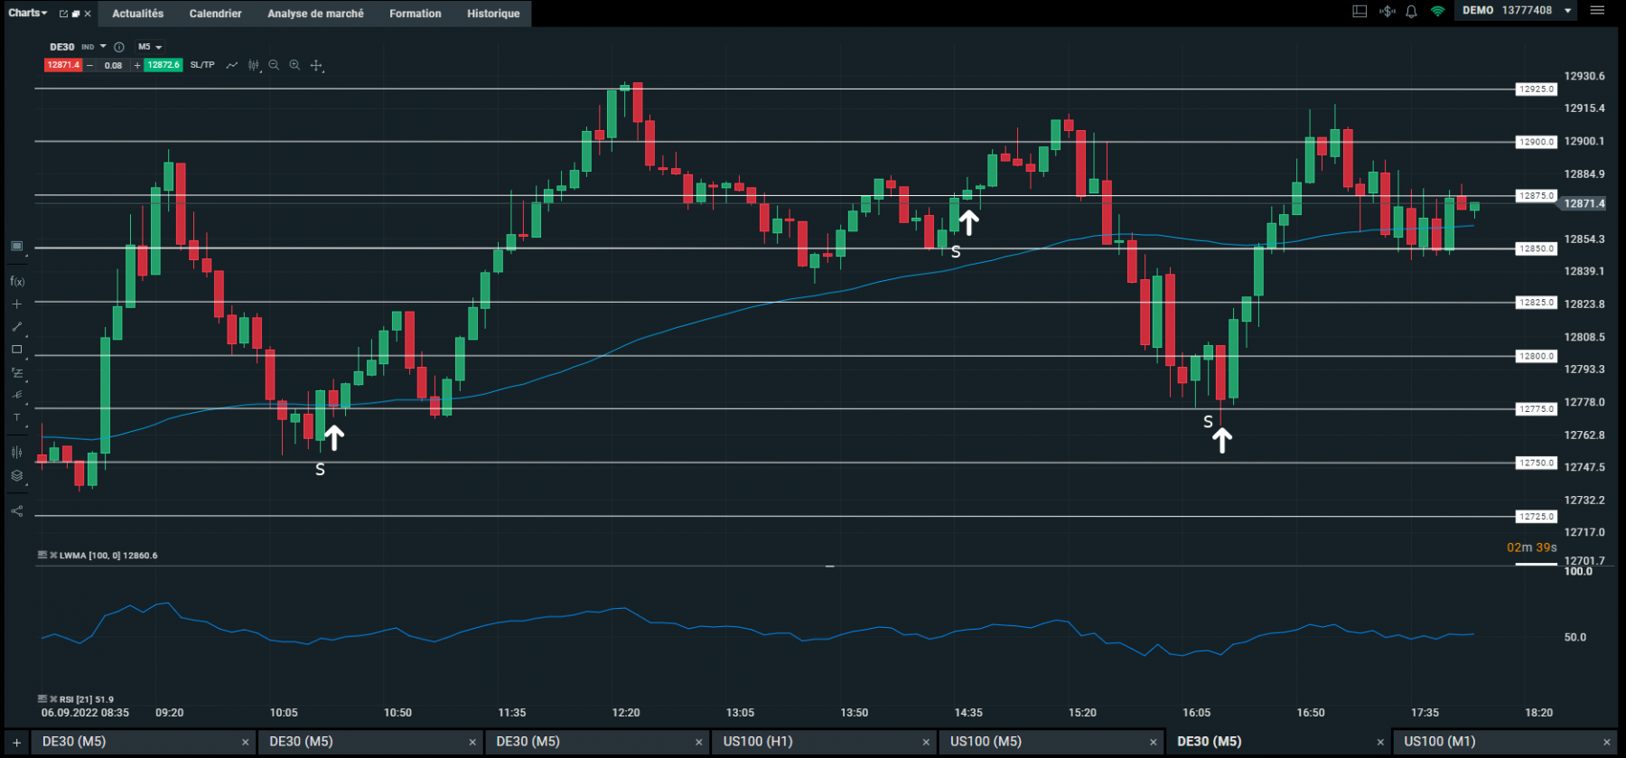Toggle the LWMA indicator settings icon
This screenshot has width=1626, height=758.
(x=42, y=556)
